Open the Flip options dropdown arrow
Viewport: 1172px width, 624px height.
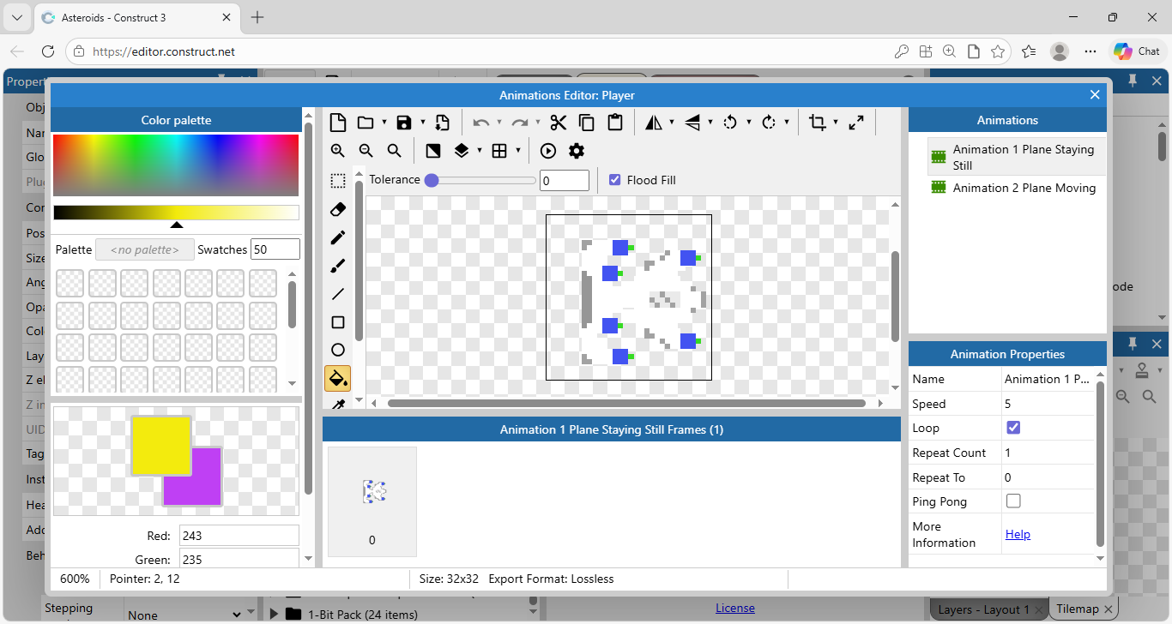(710, 123)
